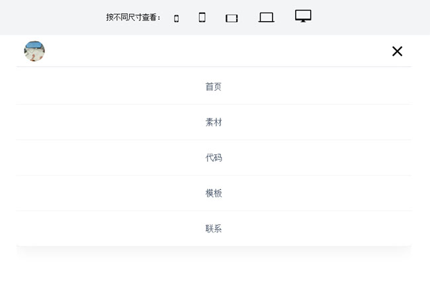Return home via the header logo image
The image size is (430, 294).
(34, 51)
